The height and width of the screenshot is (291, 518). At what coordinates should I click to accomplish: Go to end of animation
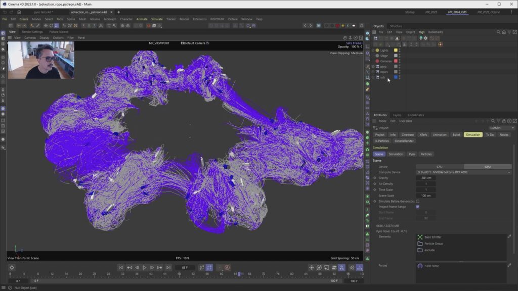[168, 268]
